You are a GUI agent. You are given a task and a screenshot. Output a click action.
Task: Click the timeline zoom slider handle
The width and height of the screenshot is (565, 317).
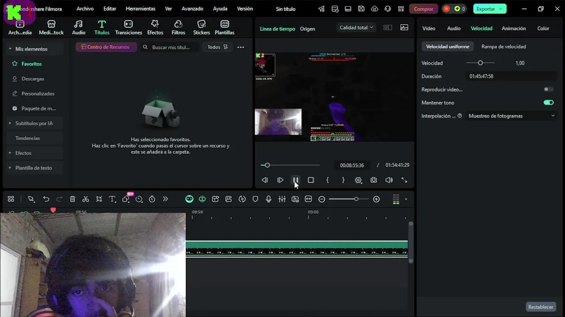pyautogui.click(x=356, y=199)
